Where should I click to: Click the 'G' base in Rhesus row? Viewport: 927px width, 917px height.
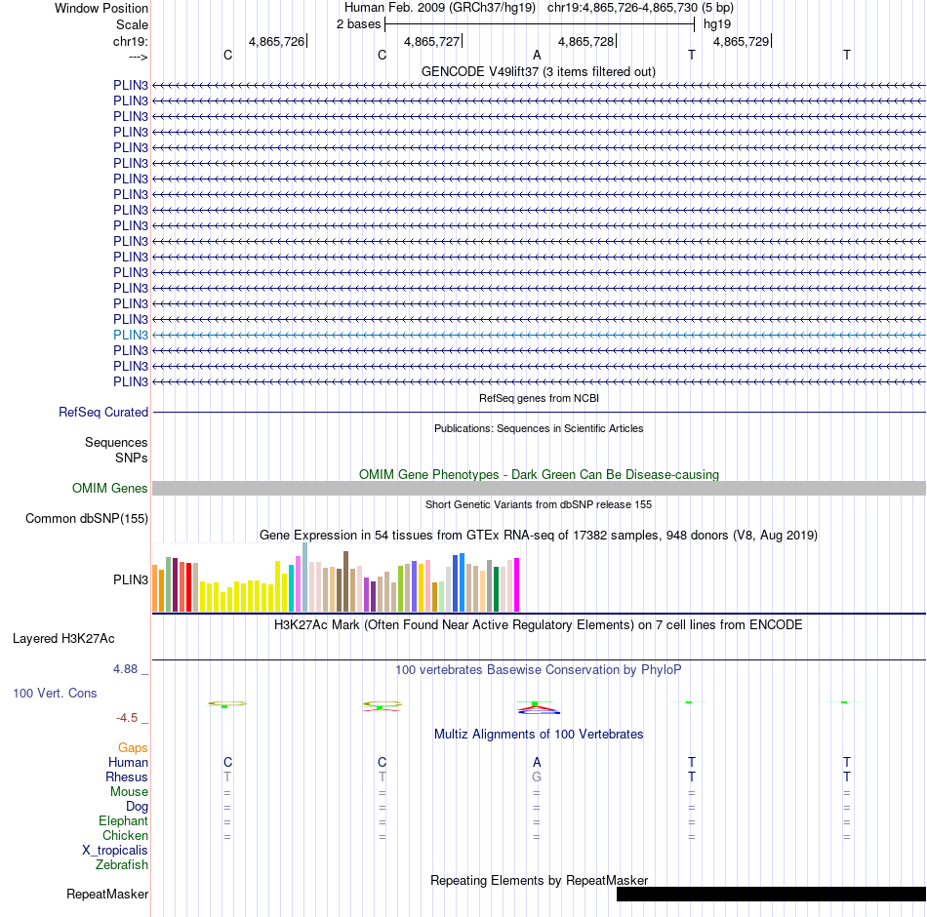coord(537,777)
